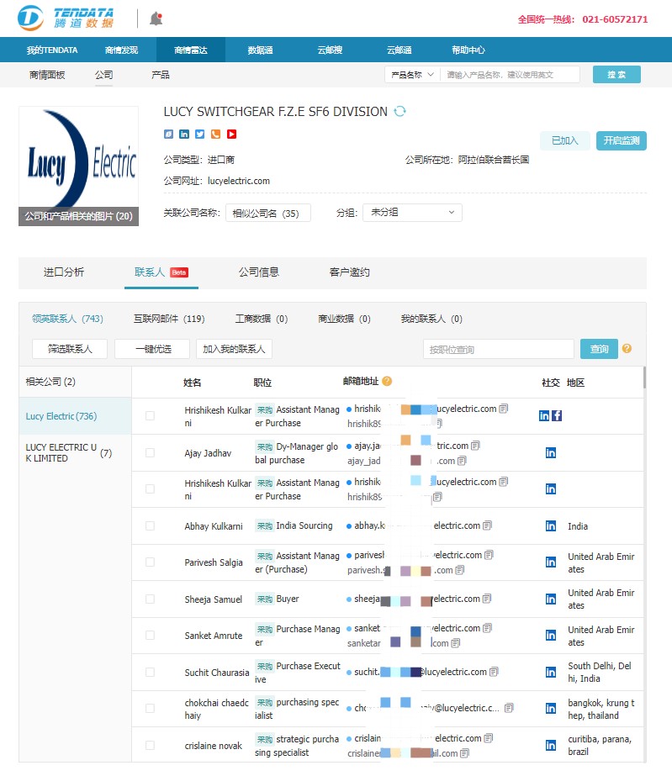Open Abhay Kulkarni's LinkedIn icon
Viewport: 672px width, 776px height.
tap(551, 526)
